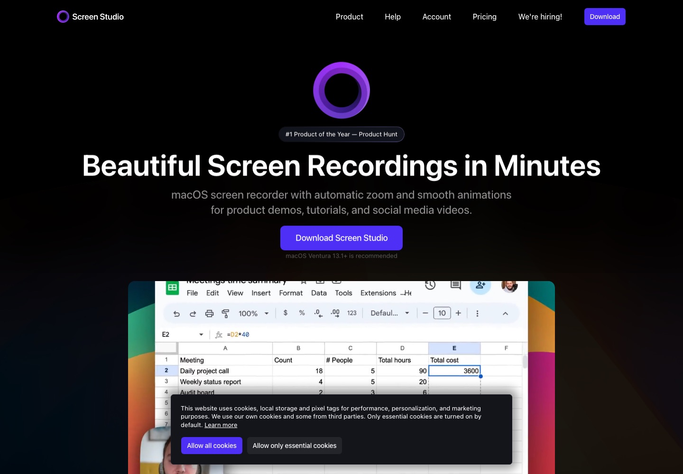Screen dimensions: 683x474
Task: Open the Default font dropdown
Action: click(390, 313)
